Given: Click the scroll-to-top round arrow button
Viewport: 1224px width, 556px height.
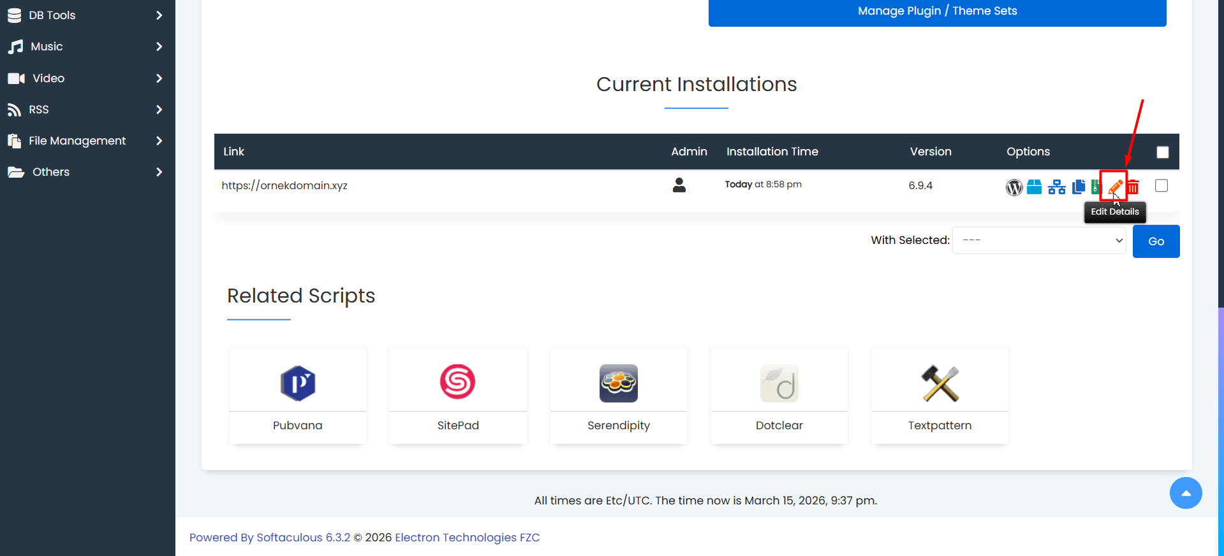Looking at the screenshot, I should coord(1185,493).
